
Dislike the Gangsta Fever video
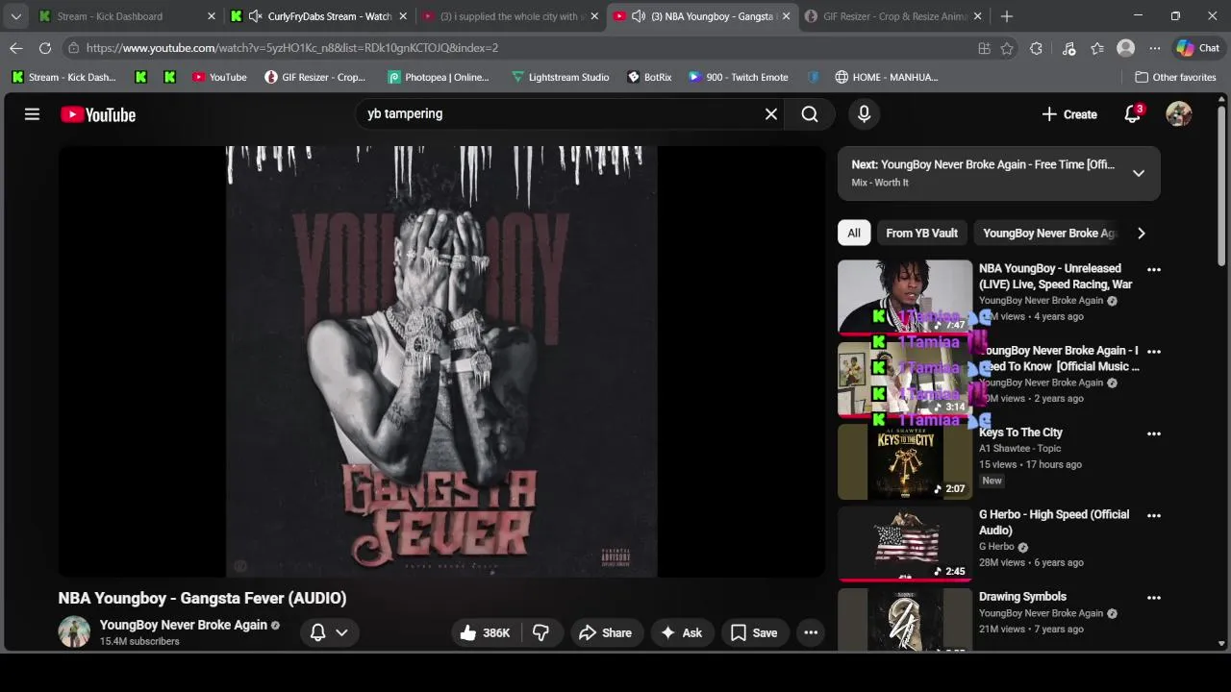[540, 632]
